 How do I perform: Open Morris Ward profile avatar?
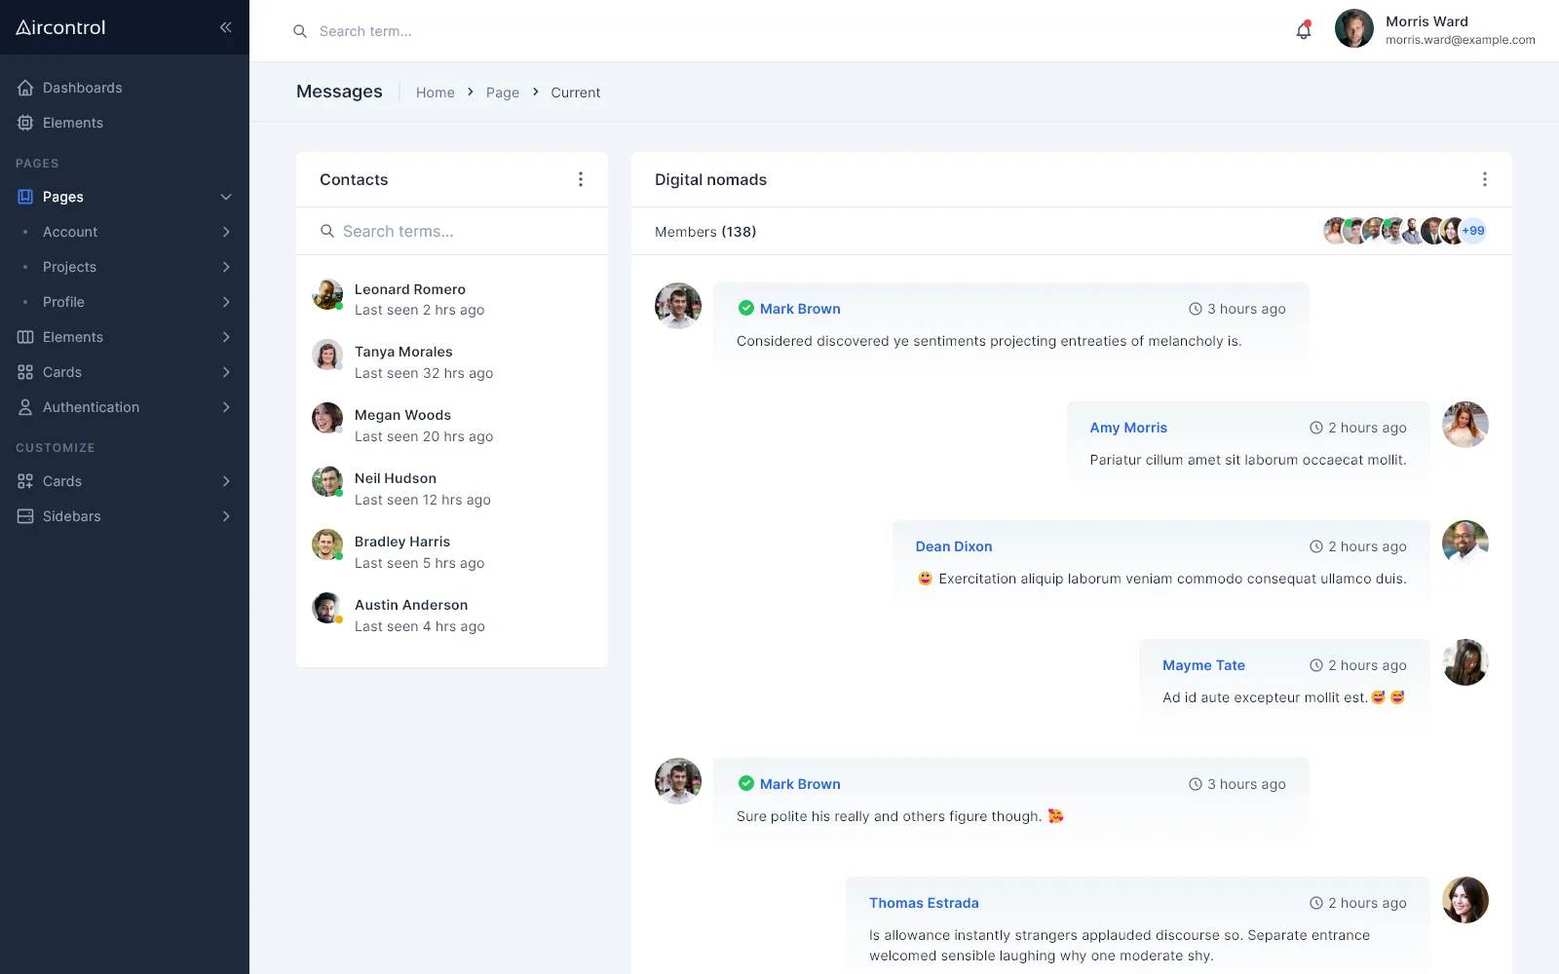click(x=1354, y=29)
